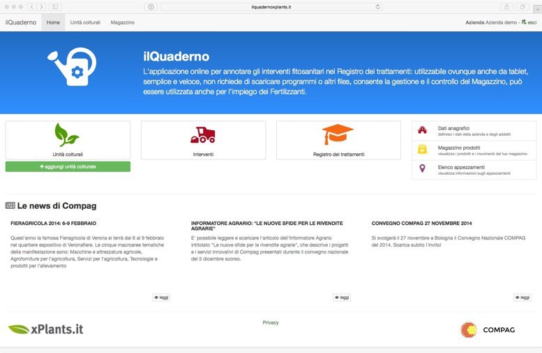Open the green leaf Unità colturali icon
The height and width of the screenshot is (353, 542).
pyautogui.click(x=66, y=134)
